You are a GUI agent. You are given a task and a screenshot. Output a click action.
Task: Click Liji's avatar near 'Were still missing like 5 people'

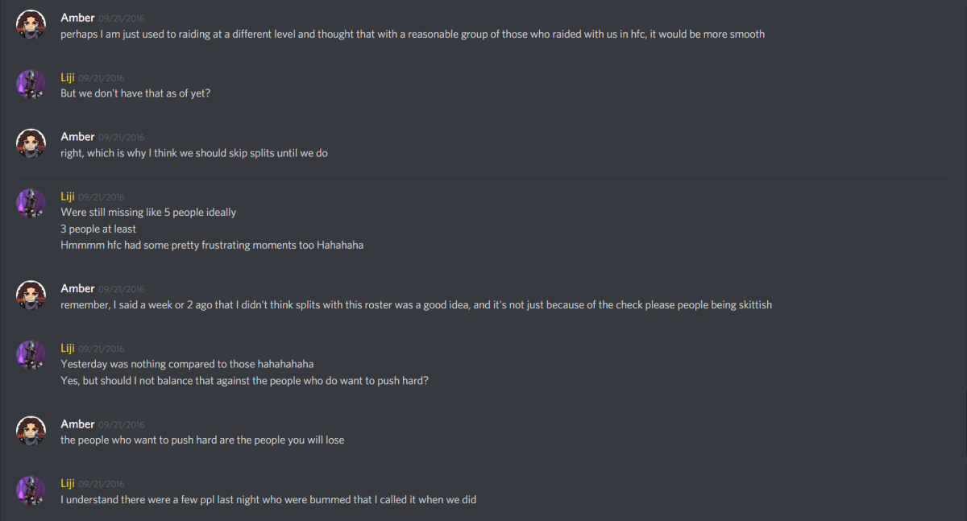[31, 203]
